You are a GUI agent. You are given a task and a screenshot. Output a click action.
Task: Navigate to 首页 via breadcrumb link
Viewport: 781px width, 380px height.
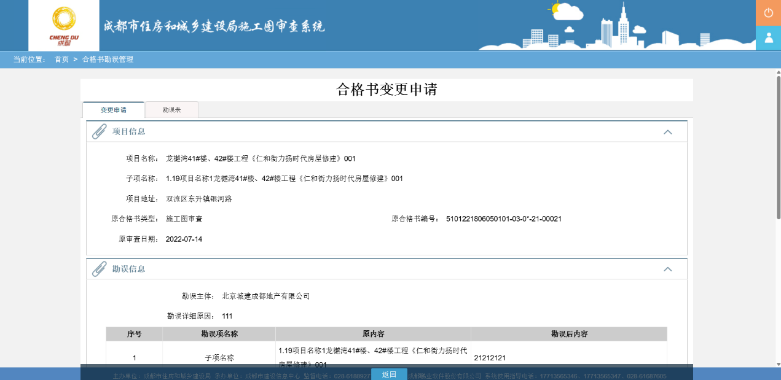pyautogui.click(x=61, y=60)
